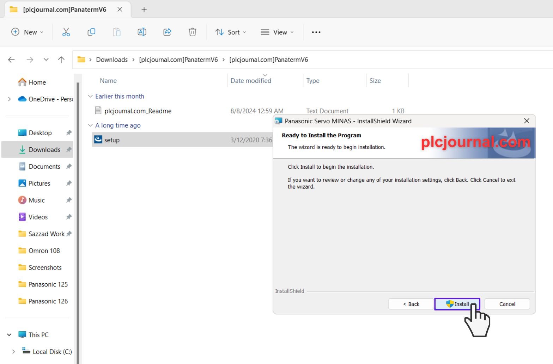
Task: Click the Cut scissors icon
Action: click(66, 32)
